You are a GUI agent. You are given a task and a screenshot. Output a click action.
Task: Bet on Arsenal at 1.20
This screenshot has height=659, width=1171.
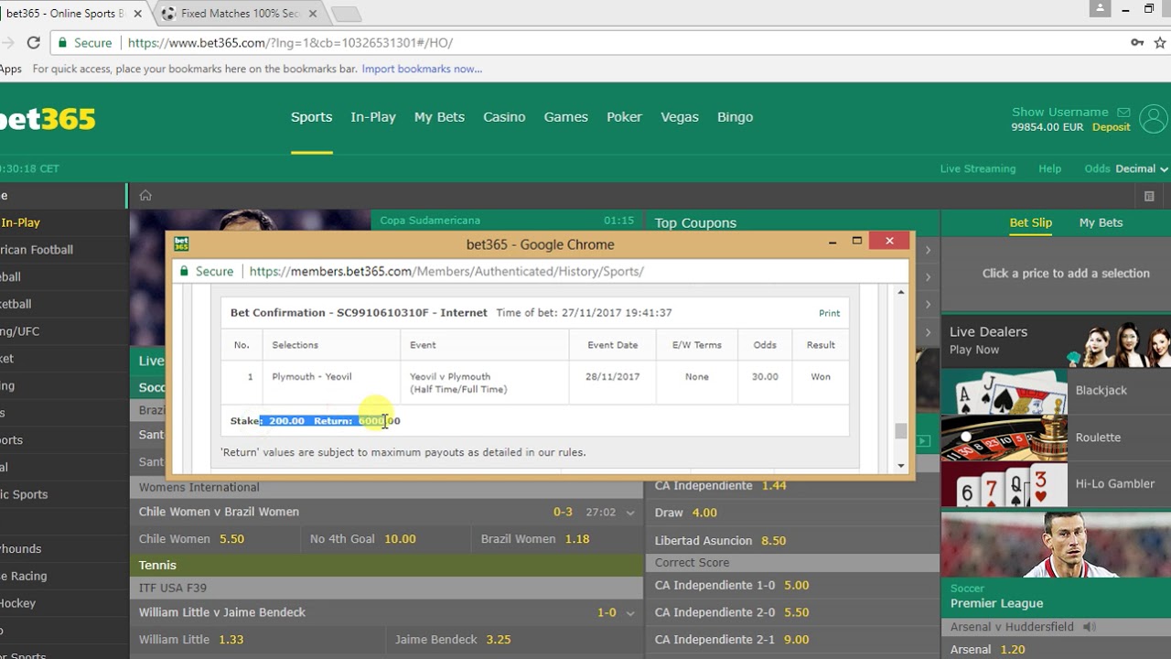[1056, 649]
